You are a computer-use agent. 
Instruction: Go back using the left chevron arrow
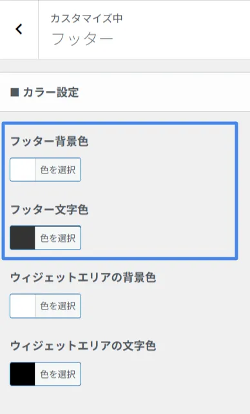[x=19, y=29]
